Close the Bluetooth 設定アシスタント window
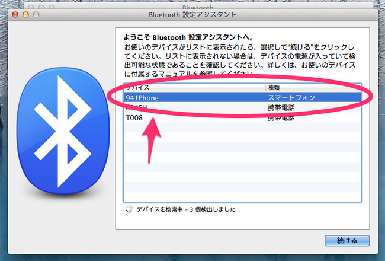The width and height of the screenshot is (385, 261). tap(15, 15)
